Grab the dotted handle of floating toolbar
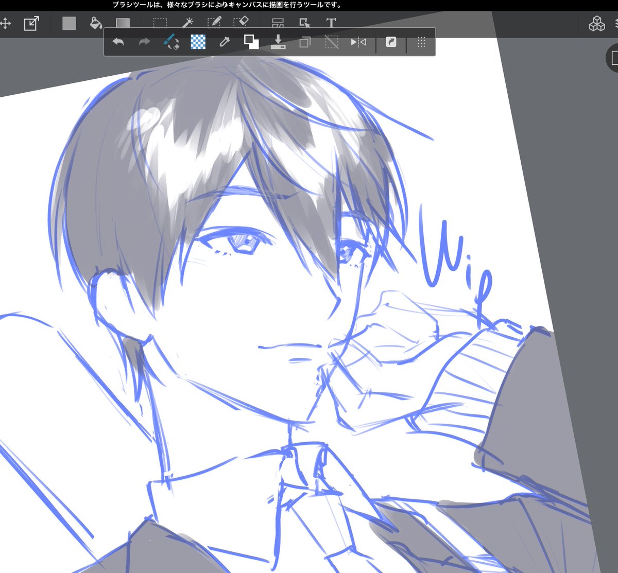This screenshot has width=618, height=573. point(421,42)
